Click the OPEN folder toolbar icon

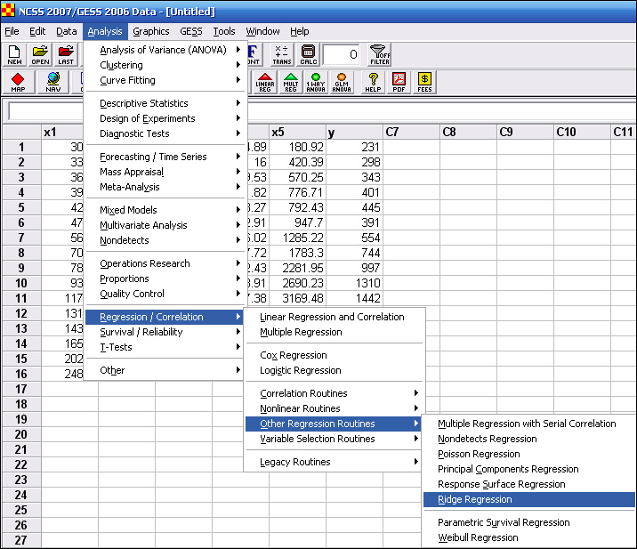[x=40, y=55]
